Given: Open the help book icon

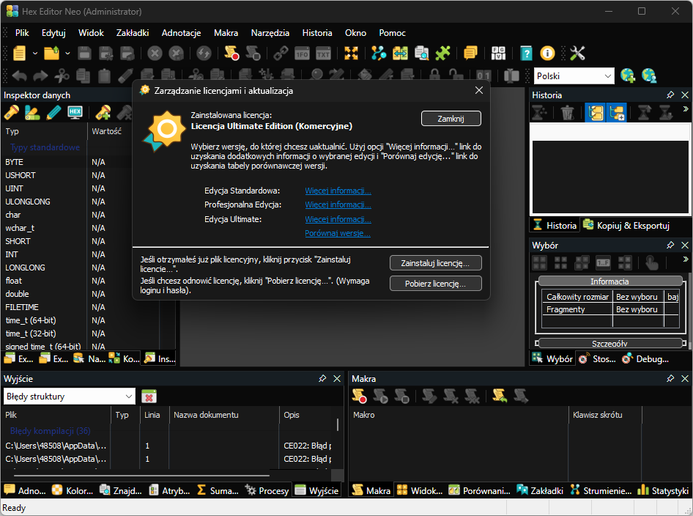Looking at the screenshot, I should 526,54.
